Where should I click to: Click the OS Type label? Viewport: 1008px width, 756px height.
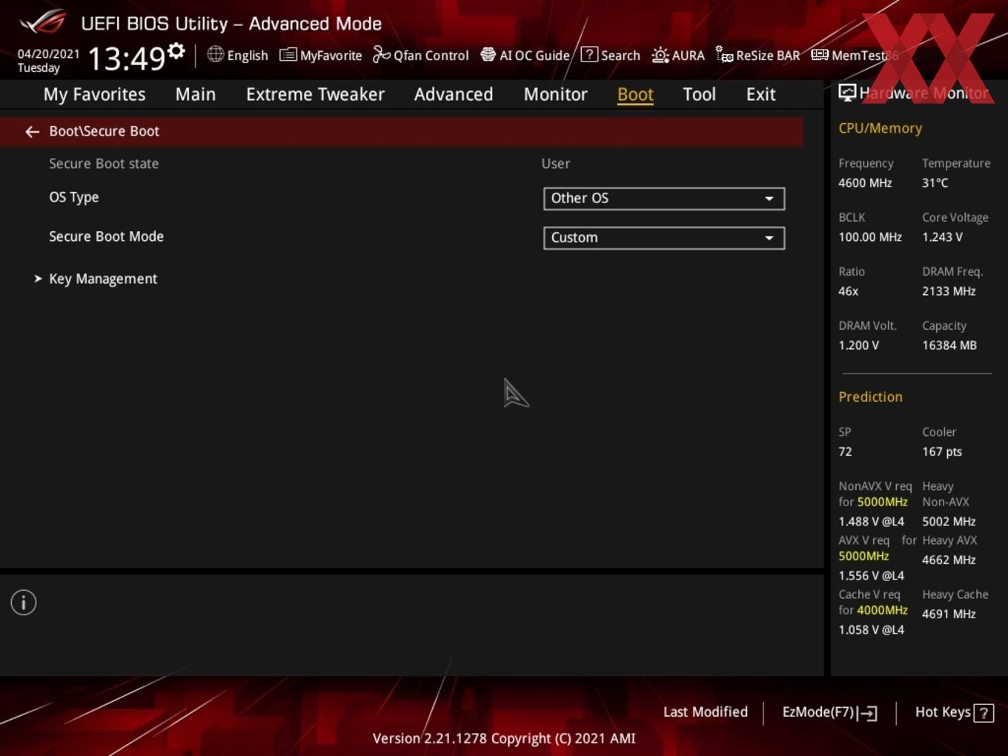(x=74, y=197)
